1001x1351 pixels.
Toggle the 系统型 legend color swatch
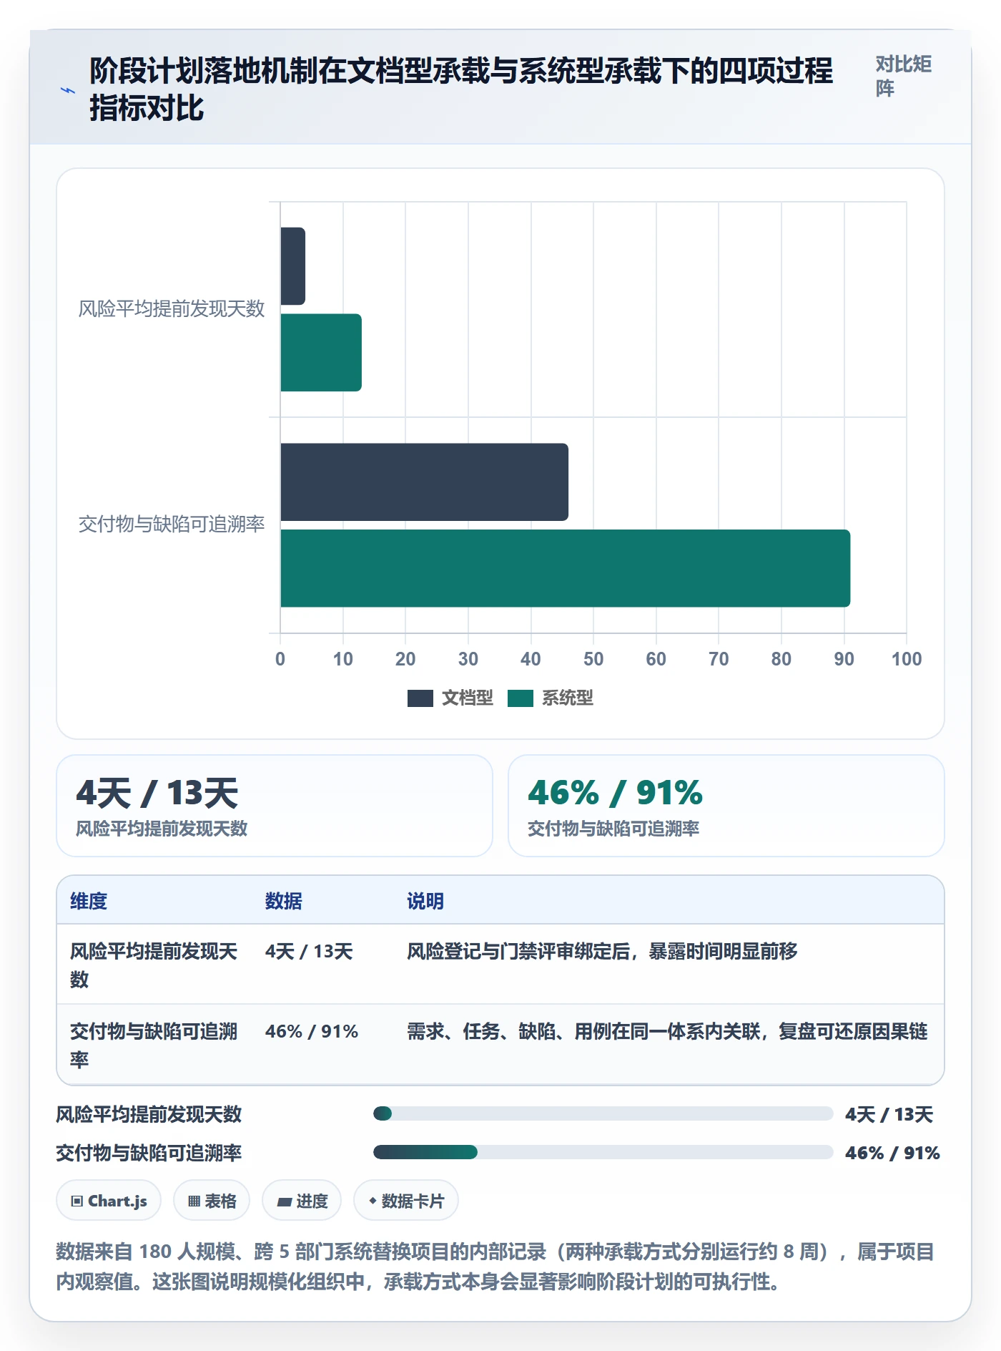521,698
